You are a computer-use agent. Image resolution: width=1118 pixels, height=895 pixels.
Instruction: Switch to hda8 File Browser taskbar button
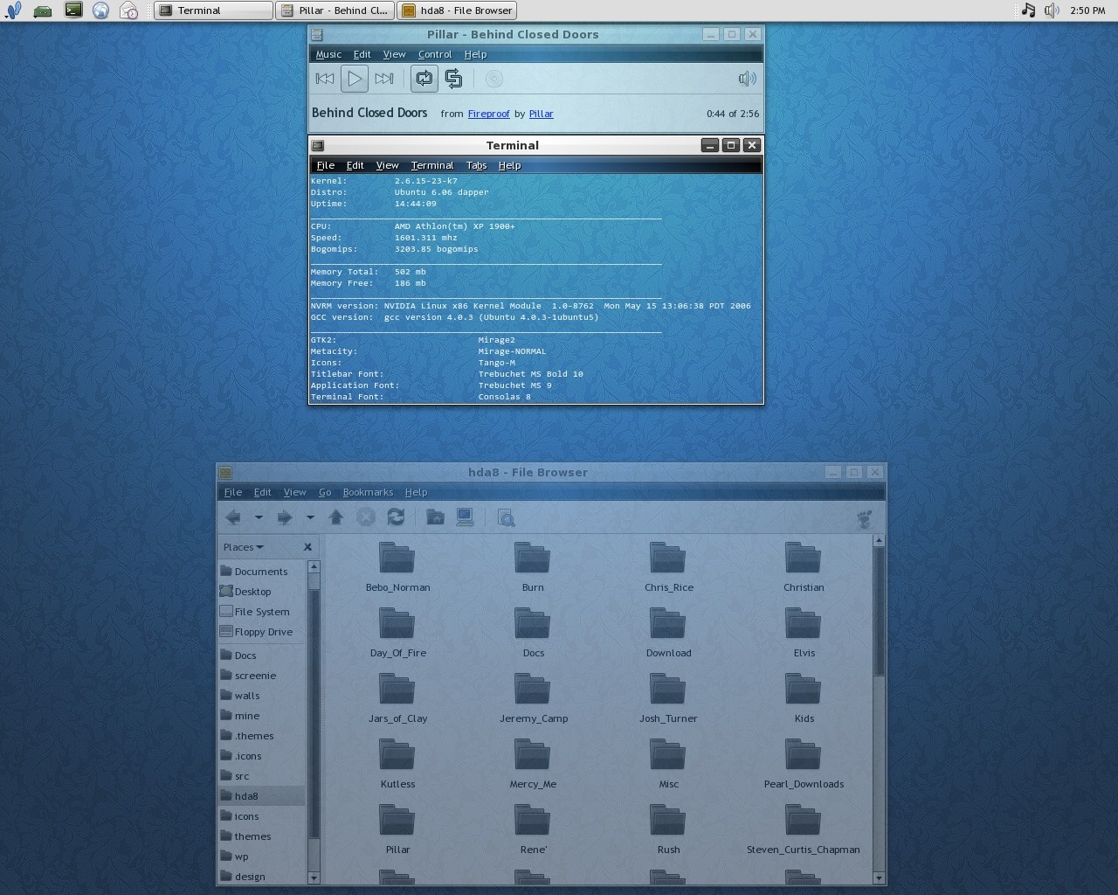[457, 10]
